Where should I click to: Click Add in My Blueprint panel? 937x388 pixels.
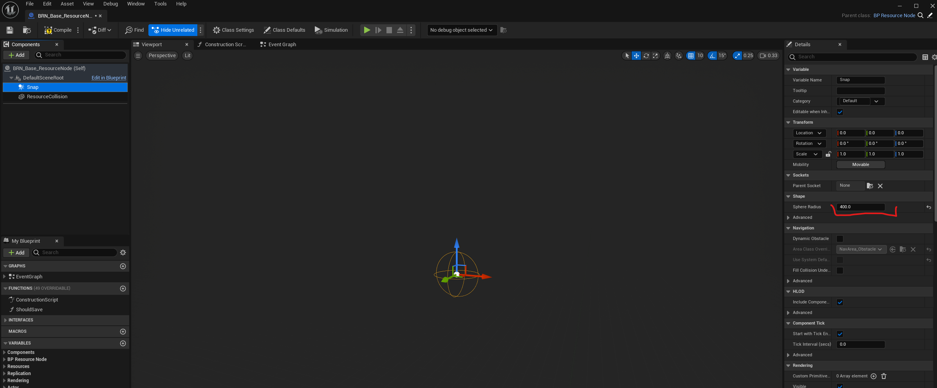tap(16, 253)
